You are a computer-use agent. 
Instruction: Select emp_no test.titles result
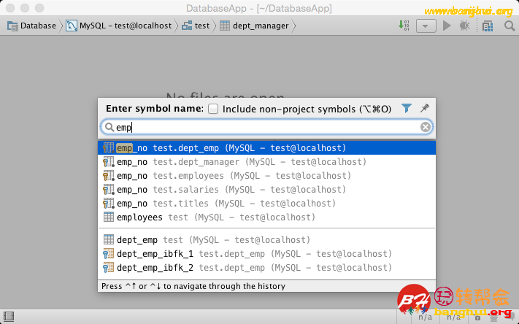pos(266,204)
